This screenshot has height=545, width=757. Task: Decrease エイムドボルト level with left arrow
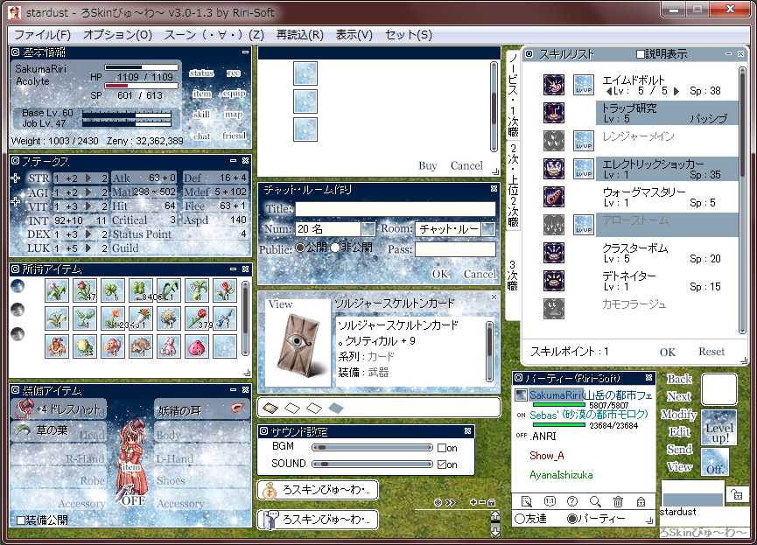click(x=609, y=91)
